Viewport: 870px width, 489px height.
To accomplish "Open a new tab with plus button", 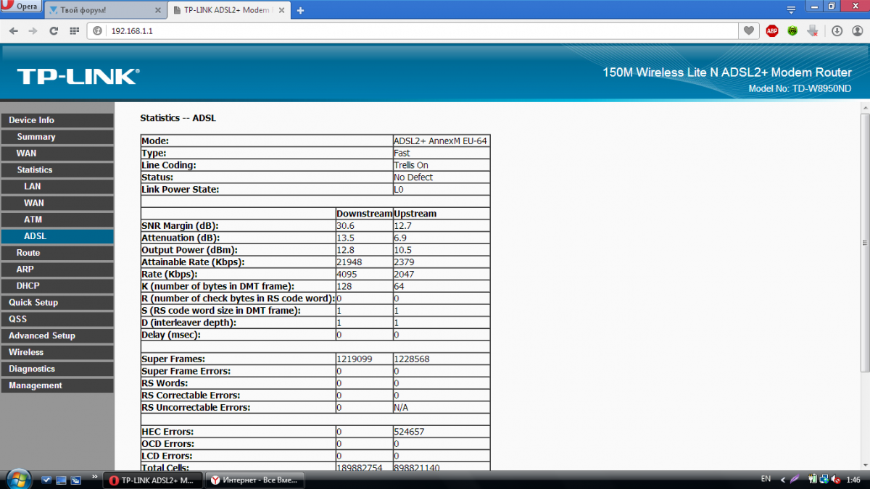I will 301,10.
